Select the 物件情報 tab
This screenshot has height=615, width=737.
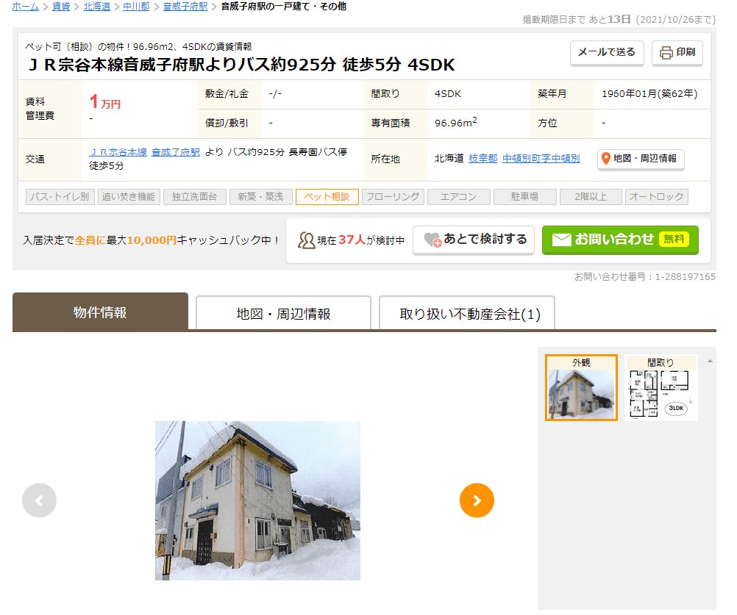(x=100, y=312)
